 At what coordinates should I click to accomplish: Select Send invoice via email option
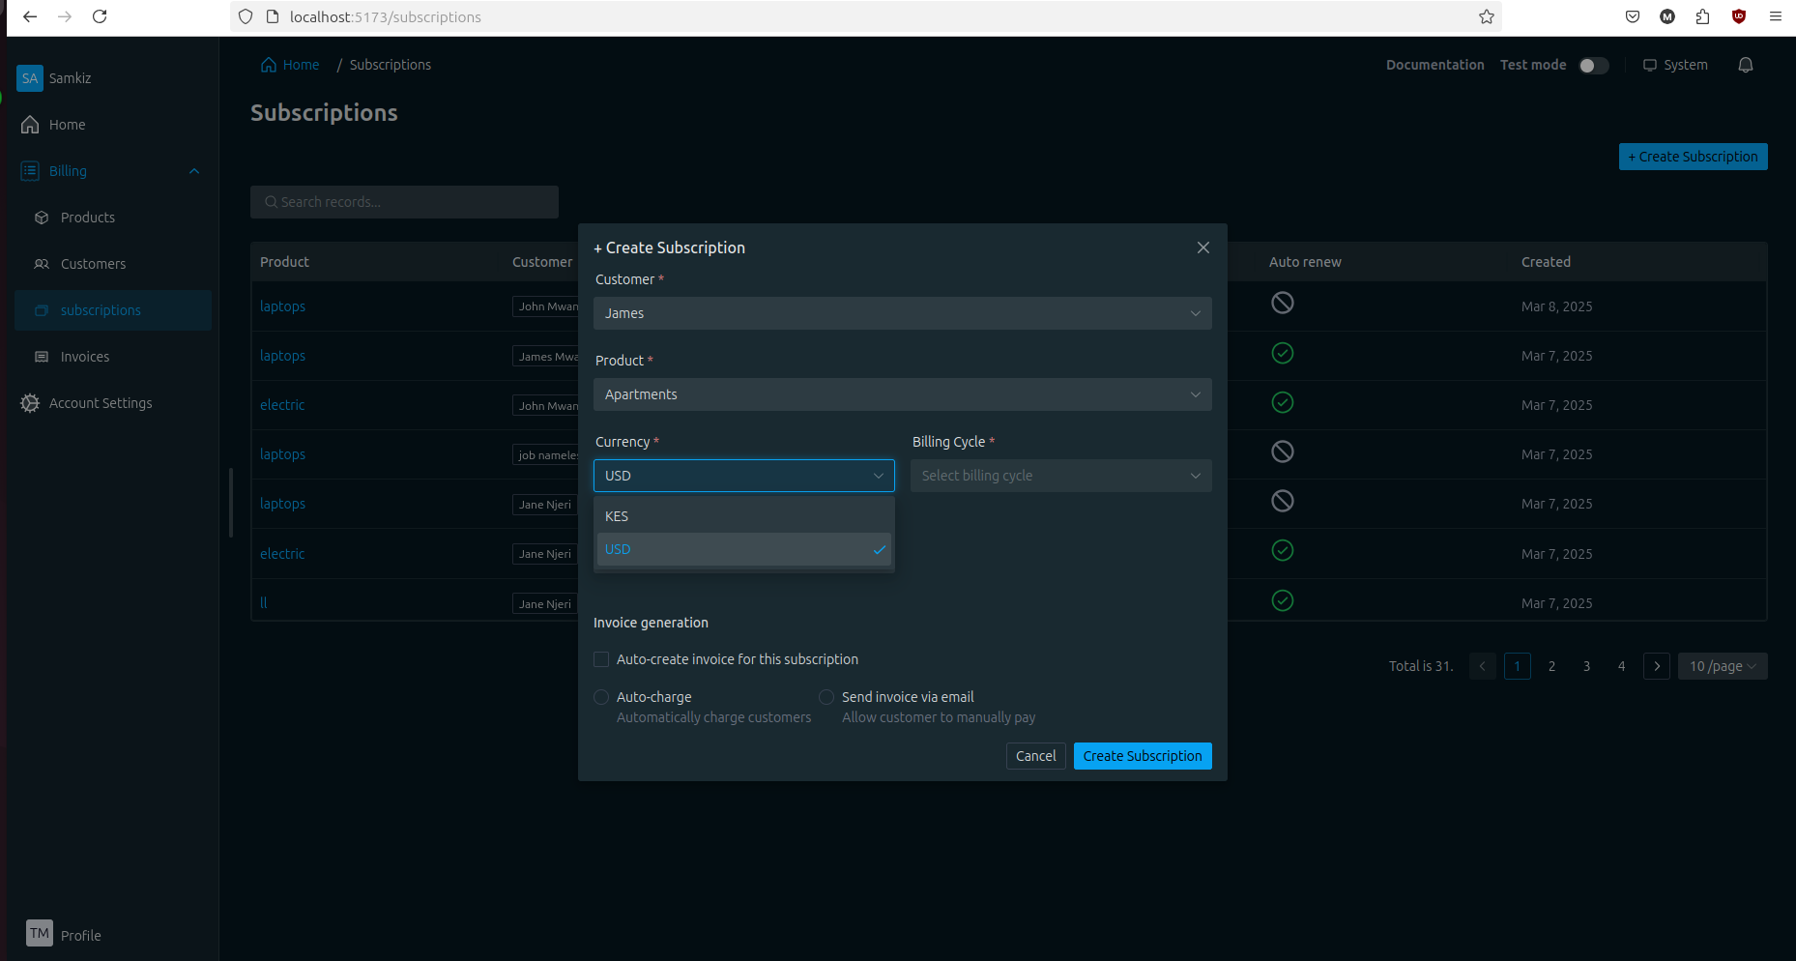(826, 697)
